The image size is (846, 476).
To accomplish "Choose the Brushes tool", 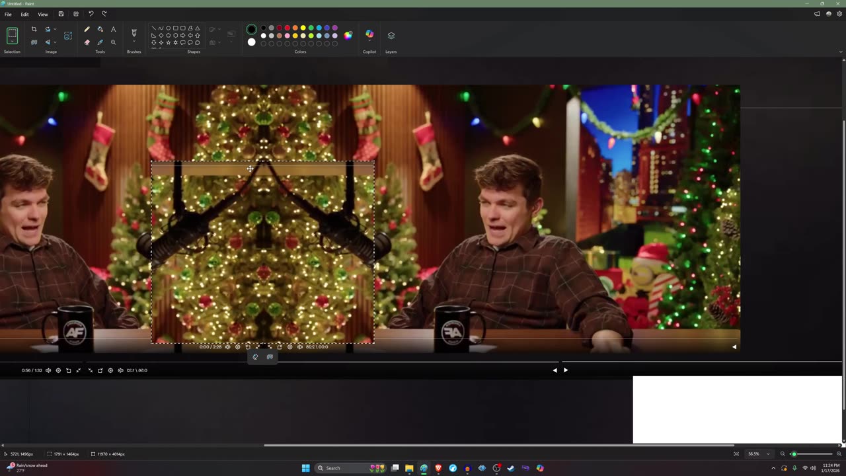I will (134, 32).
